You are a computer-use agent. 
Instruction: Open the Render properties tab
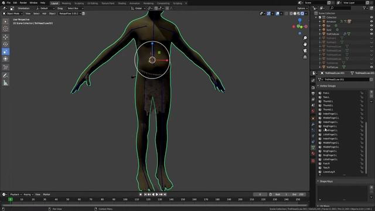coord(313,88)
